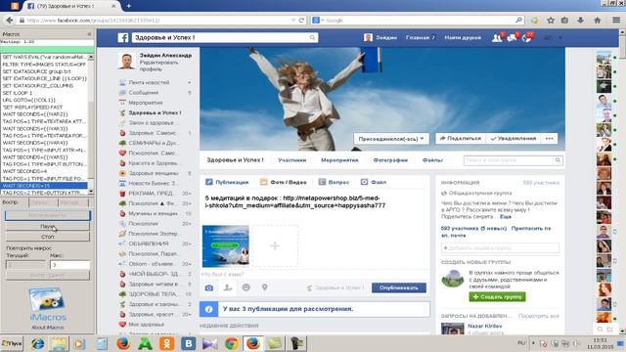Viewport: 626px width, 352px height.
Task: Open the Файлы group tab
Action: pos(432,160)
